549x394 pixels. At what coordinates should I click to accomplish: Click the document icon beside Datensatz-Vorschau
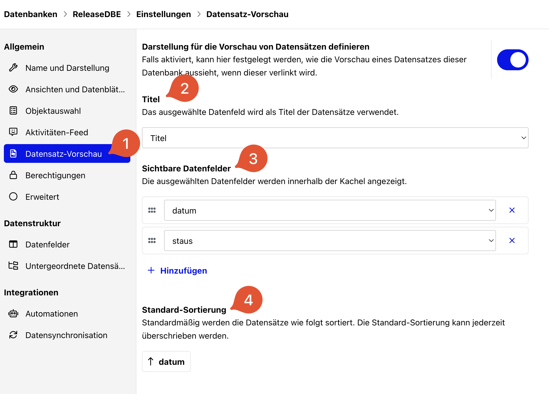tap(13, 153)
